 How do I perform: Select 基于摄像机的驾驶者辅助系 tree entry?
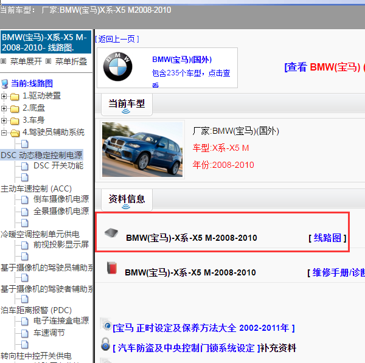click(47, 289)
